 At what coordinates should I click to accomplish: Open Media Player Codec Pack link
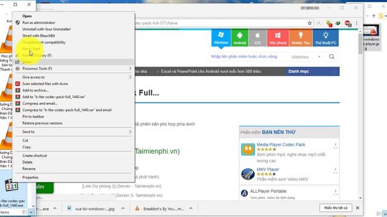click(x=281, y=145)
